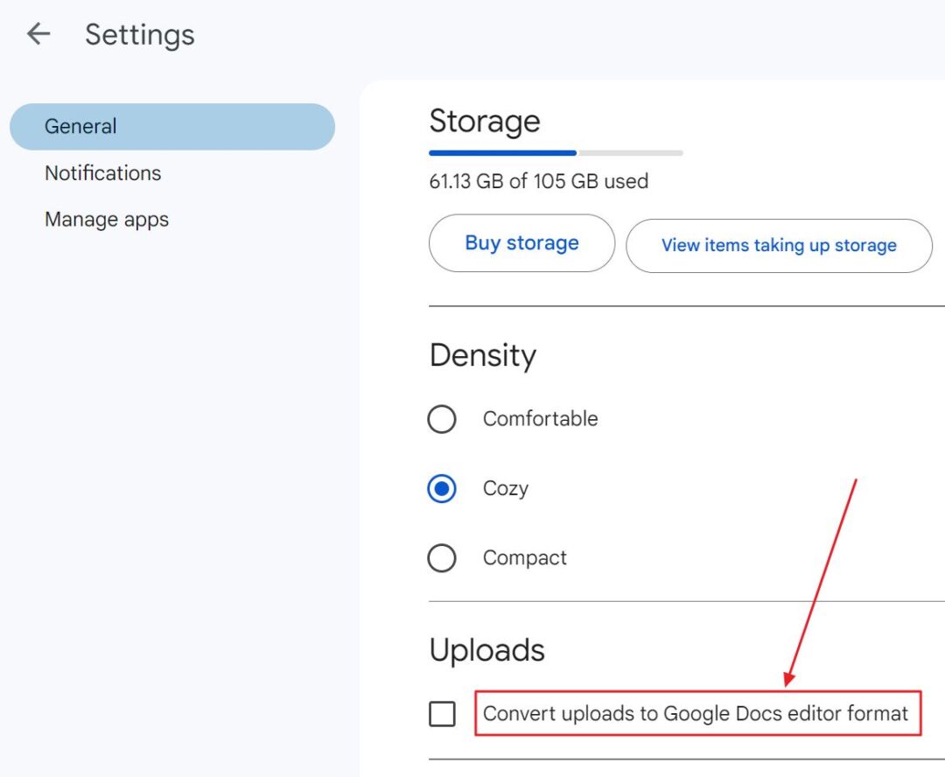
Task: Open the General settings section
Action: (x=171, y=126)
